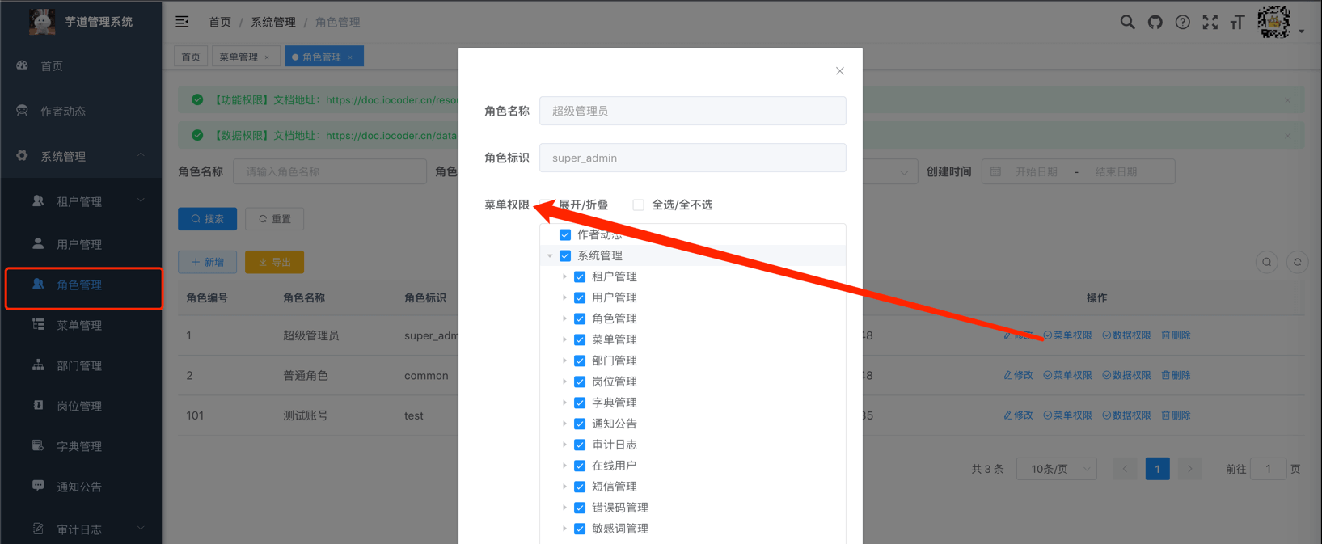Screen dimensions: 1322x544
Task: Open 数据权限 for the 超级管理员 row
Action: (x=1126, y=335)
